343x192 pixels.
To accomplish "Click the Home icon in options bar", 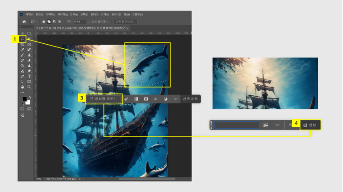I will (24, 21).
